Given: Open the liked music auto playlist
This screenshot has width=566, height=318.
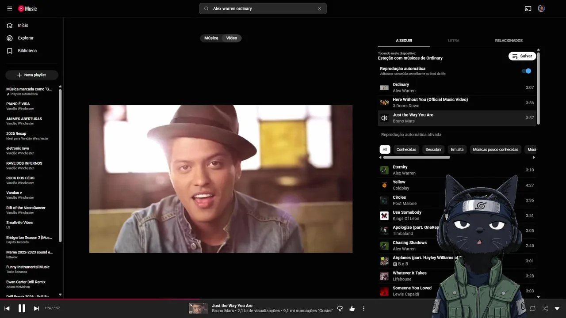Looking at the screenshot, I should 31,91.
